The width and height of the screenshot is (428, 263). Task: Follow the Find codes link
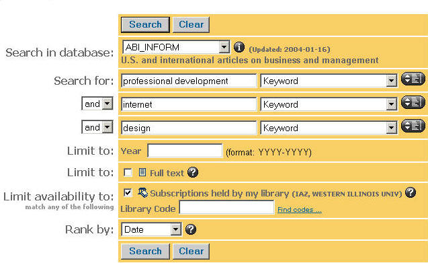300,210
